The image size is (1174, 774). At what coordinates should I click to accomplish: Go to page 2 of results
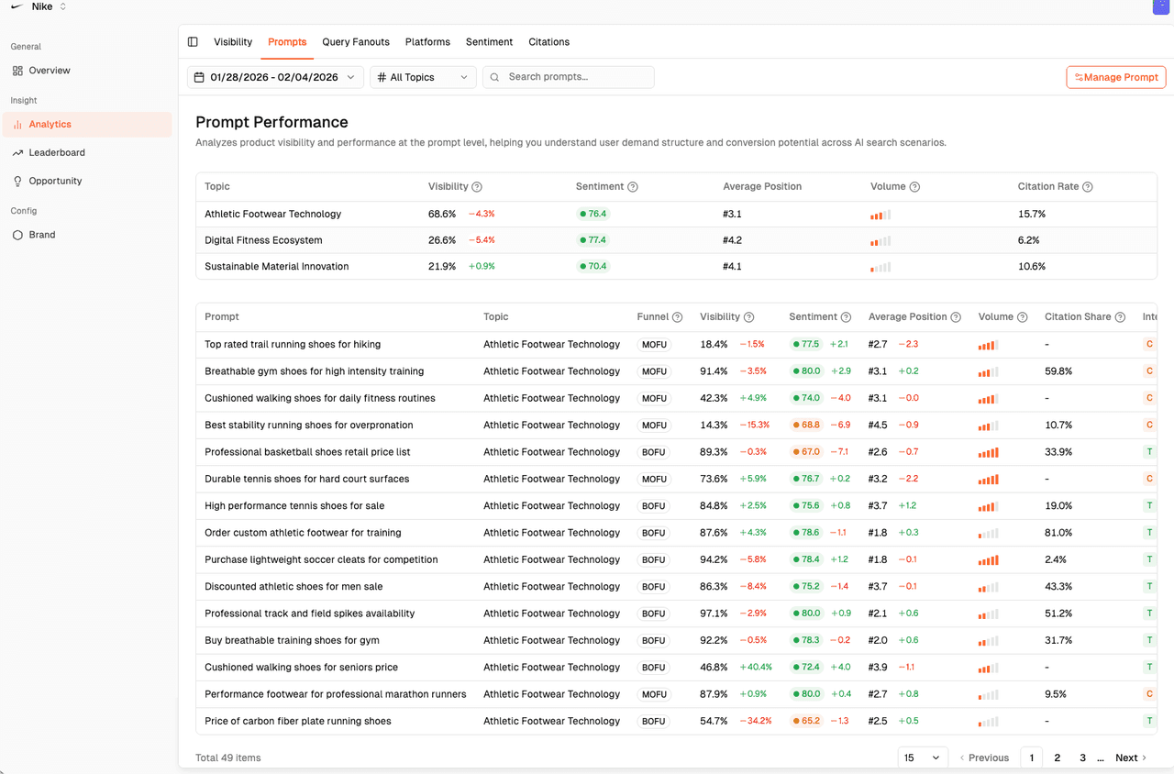point(1058,758)
